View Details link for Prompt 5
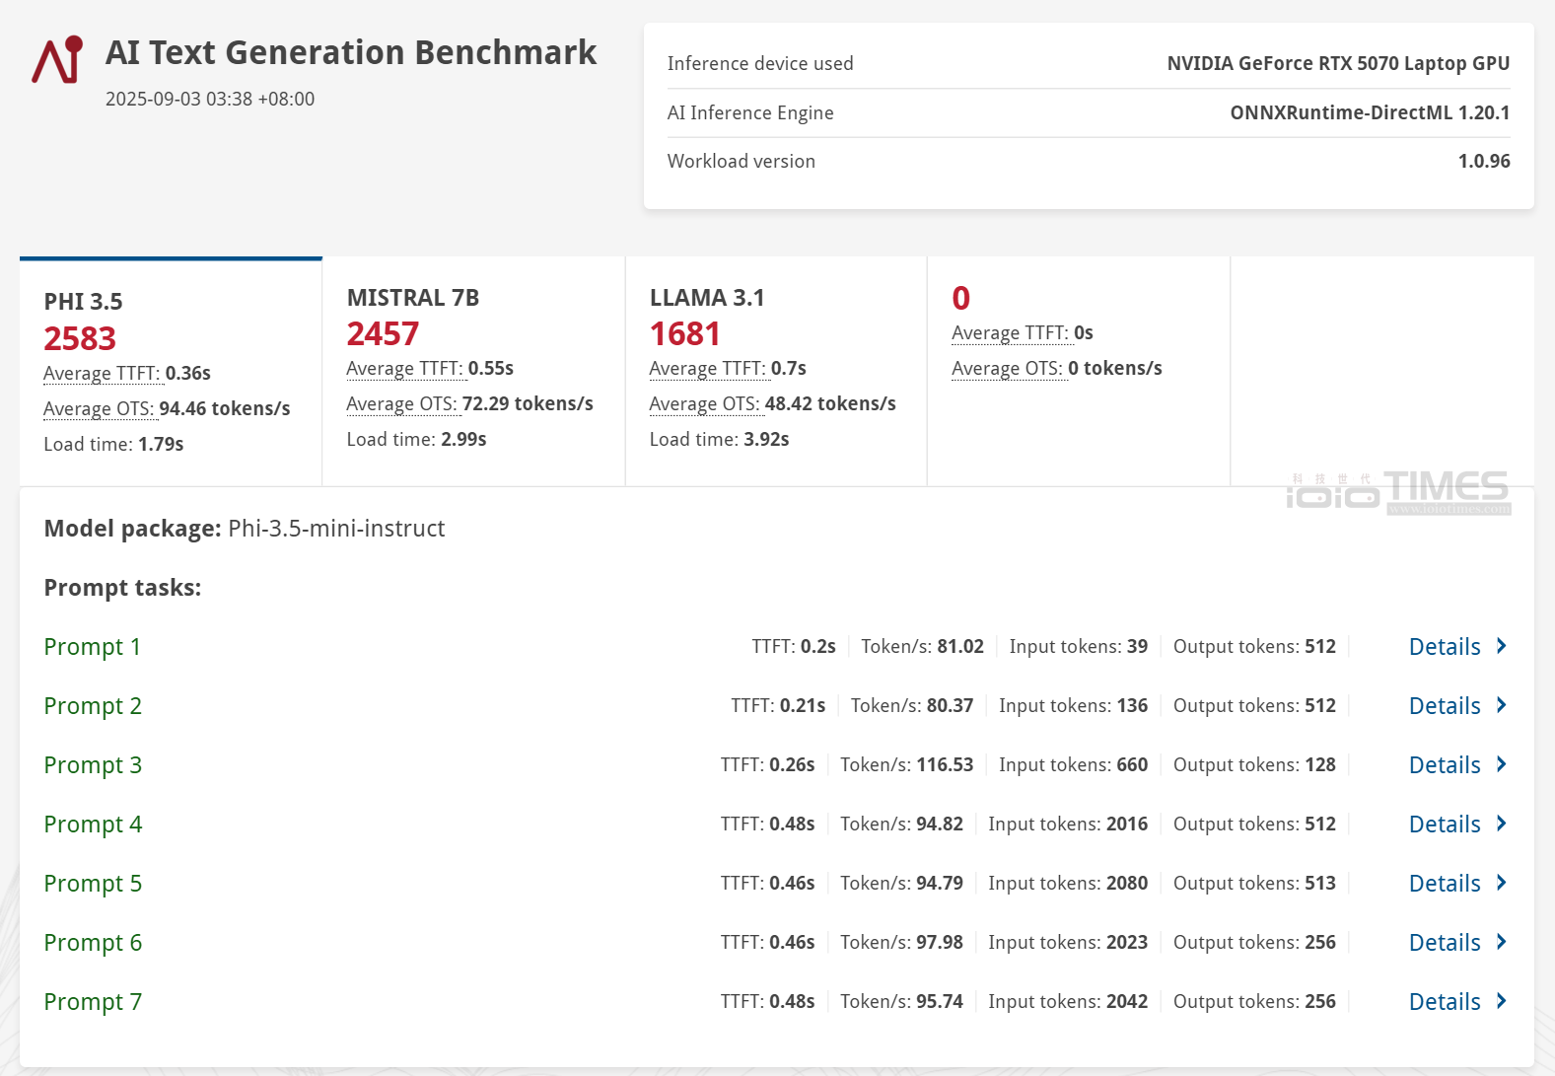1555x1076 pixels. [x=1445, y=884]
